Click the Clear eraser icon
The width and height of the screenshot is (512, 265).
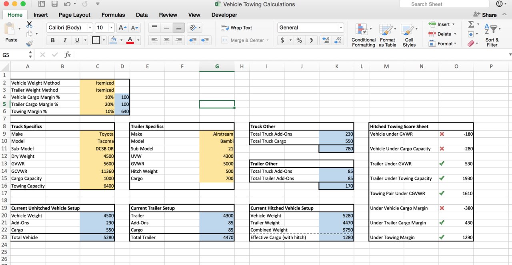[x=471, y=44]
